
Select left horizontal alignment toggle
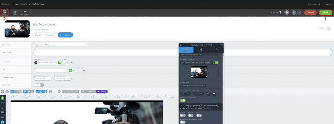pyautogui.click(x=12, y=92)
